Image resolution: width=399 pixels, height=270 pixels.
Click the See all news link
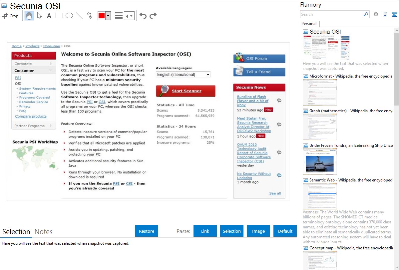[275, 193]
